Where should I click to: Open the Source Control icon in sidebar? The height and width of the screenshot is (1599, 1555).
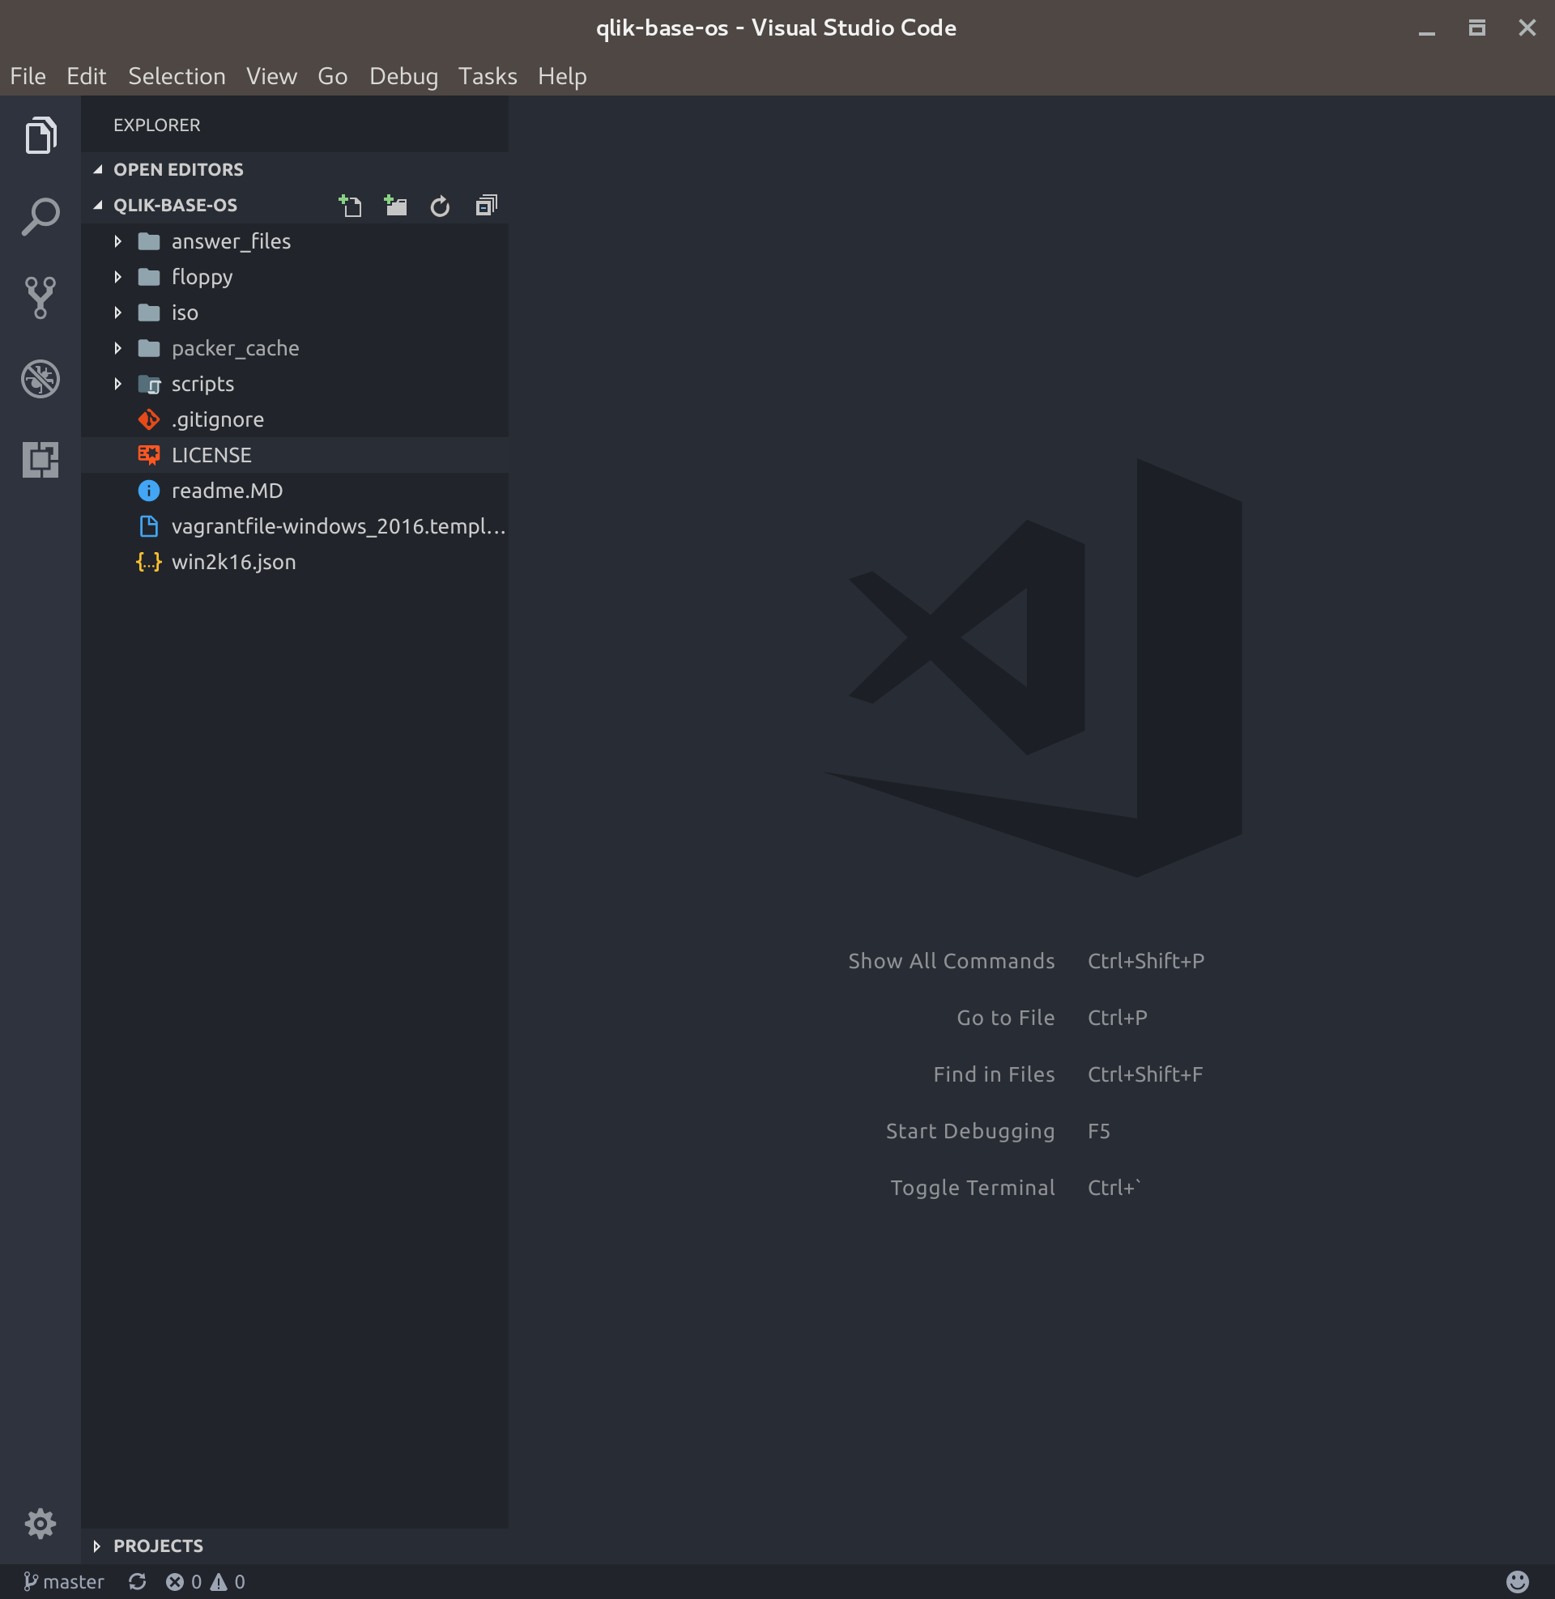click(40, 297)
